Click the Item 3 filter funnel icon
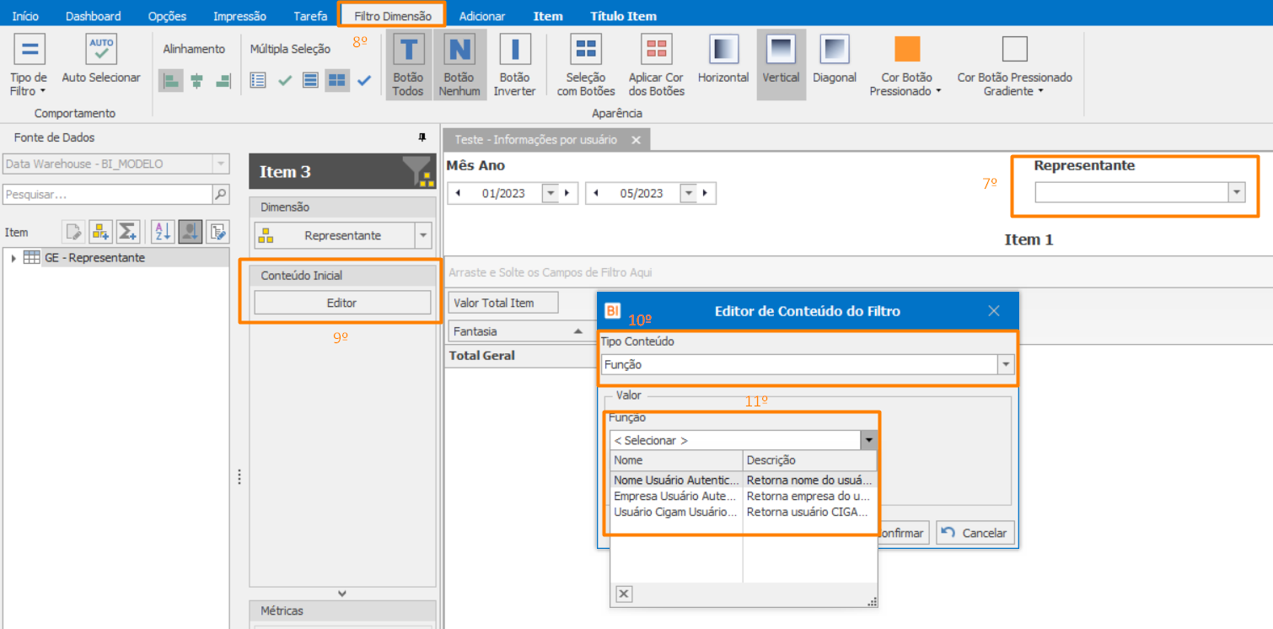Viewport: 1273px width, 629px height. click(x=417, y=171)
